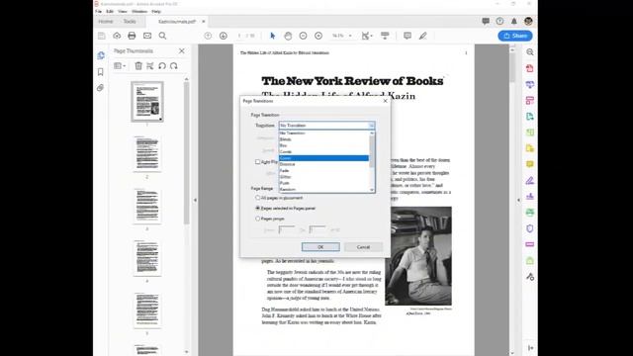Choose Push from transition list
Screen dimensions: 633x356
(x=323, y=183)
